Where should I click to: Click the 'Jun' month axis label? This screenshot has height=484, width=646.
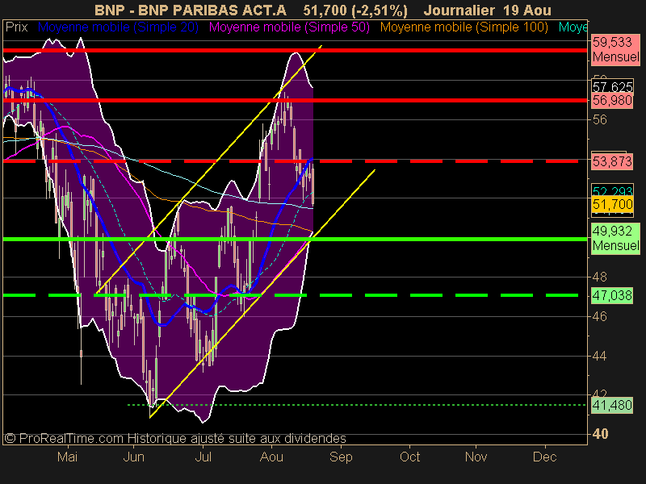click(x=133, y=457)
